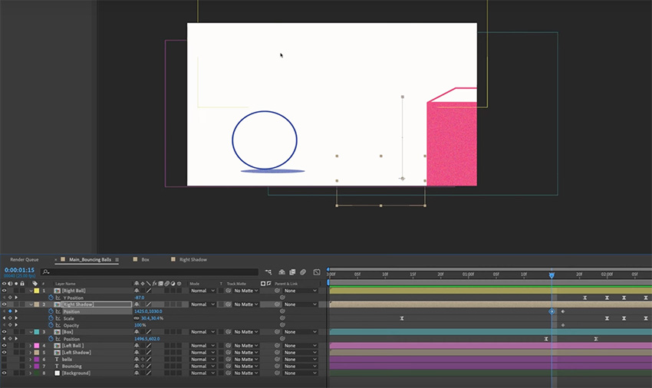Click the Opacity value 100%
The width and height of the screenshot is (652, 388).
[x=140, y=325]
